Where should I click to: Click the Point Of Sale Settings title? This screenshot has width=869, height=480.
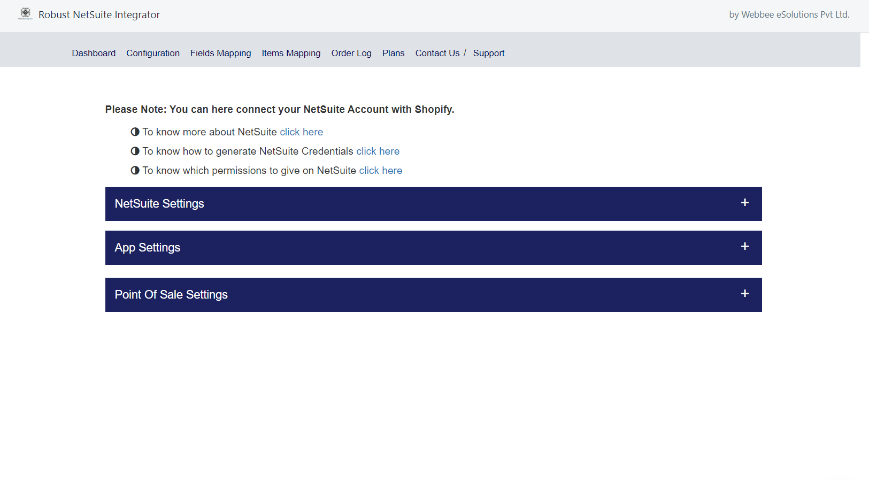(x=171, y=294)
